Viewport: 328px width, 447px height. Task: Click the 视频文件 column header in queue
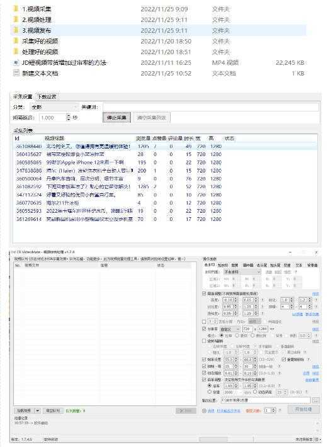click(32, 265)
